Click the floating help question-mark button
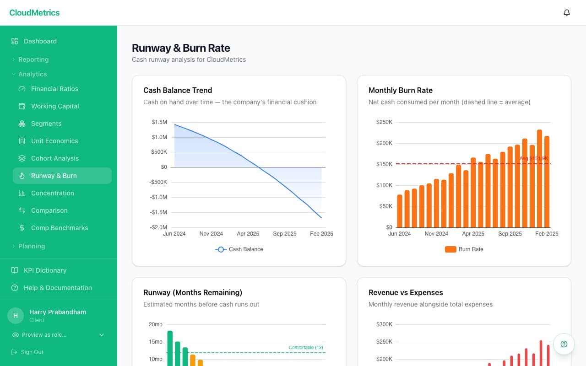This screenshot has width=586, height=366. pos(564,344)
